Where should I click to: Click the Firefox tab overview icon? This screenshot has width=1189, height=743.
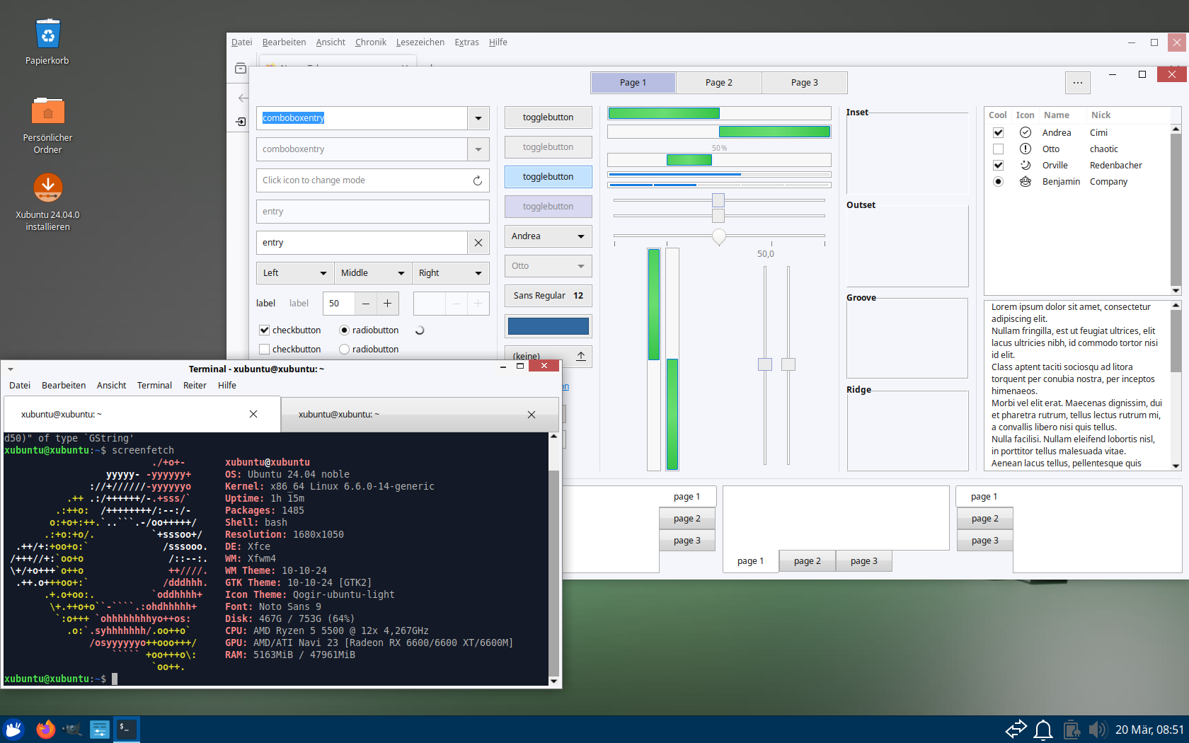241,69
